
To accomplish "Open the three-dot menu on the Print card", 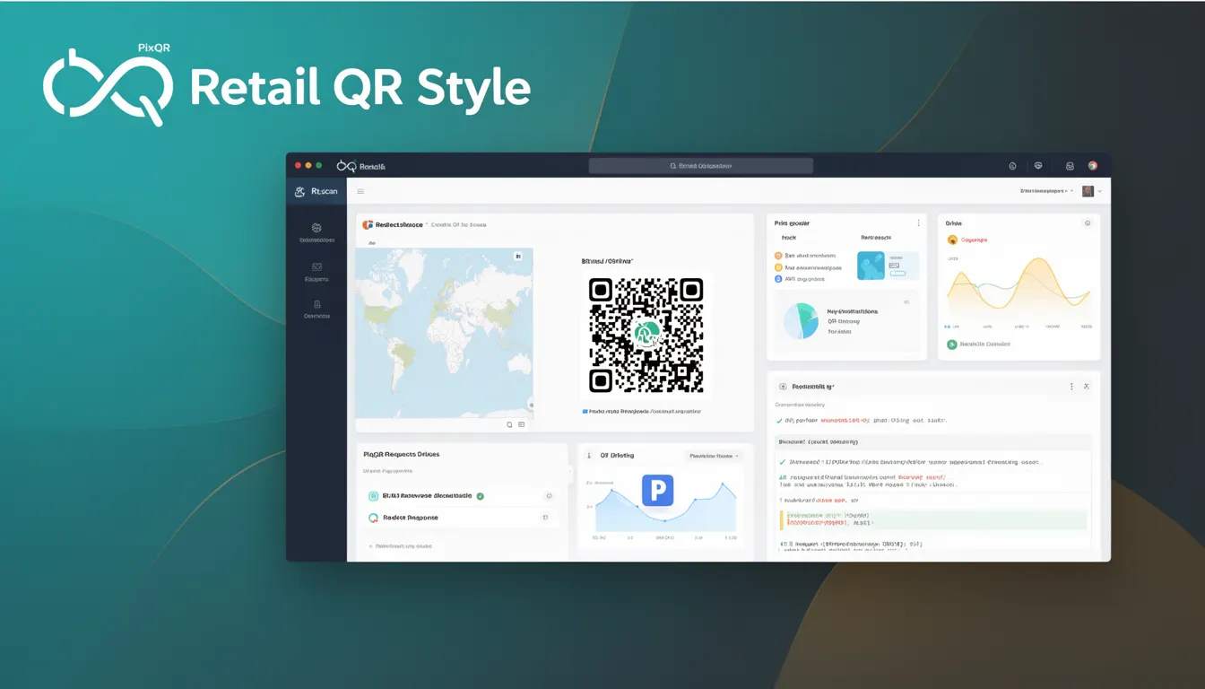I will tap(918, 222).
